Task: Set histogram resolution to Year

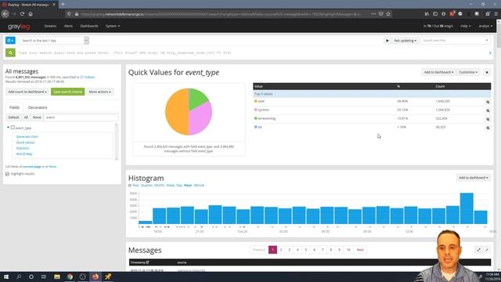Action: (135, 185)
